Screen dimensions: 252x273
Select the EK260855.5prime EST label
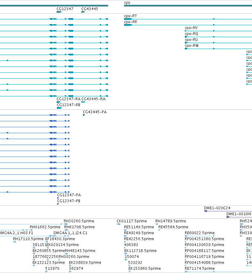click(x=49, y=251)
